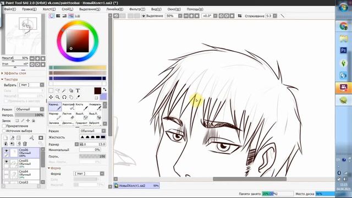The width and height of the screenshot is (352, 198).
Task: Collapse the Форма section
Action: 49,168
